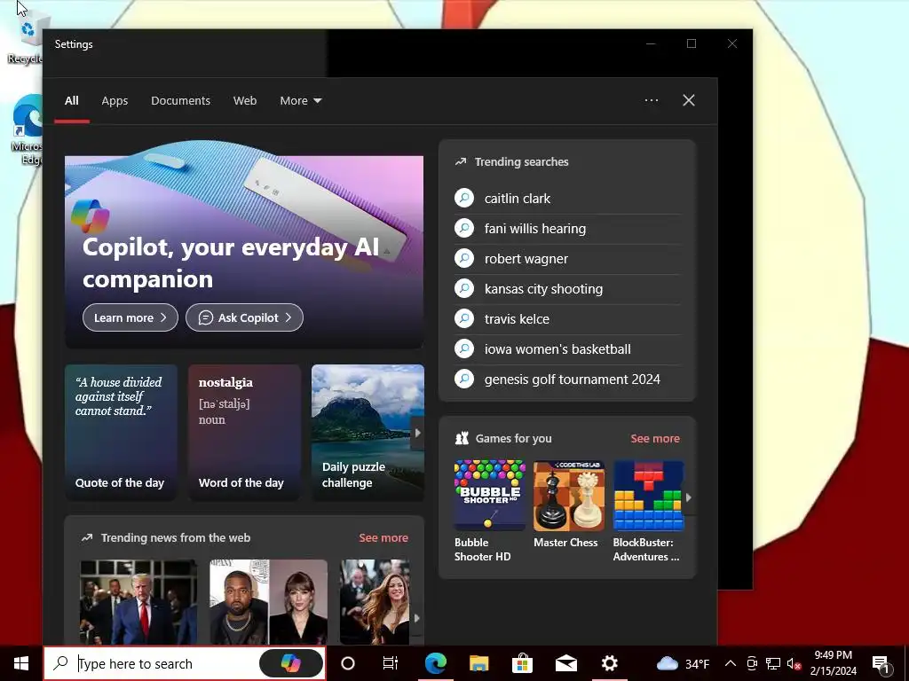909x681 pixels.
Task: Click the Learn more button
Action: [130, 317]
